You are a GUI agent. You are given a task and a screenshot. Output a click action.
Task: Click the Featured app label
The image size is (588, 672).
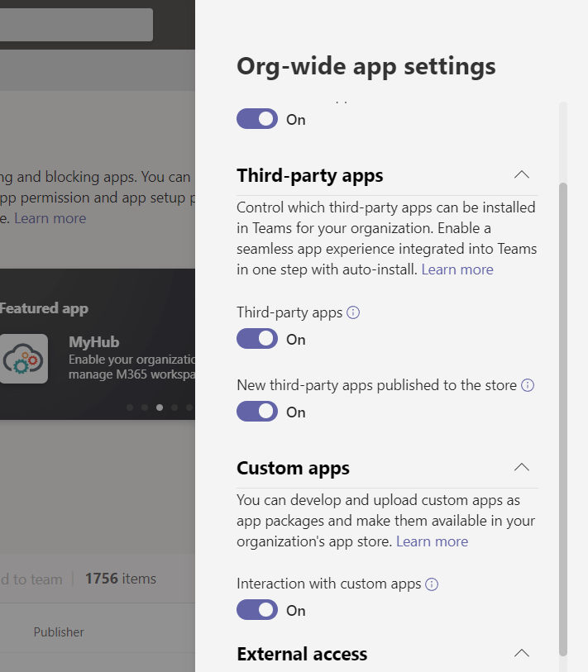[44, 308]
